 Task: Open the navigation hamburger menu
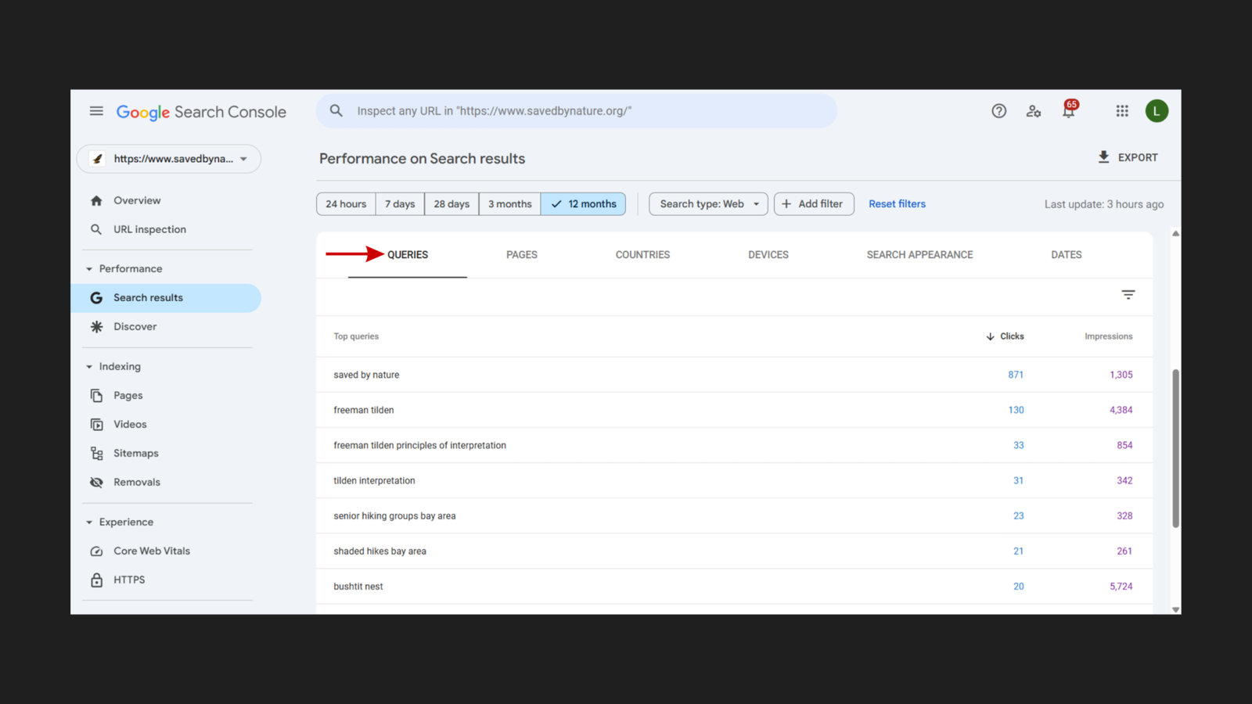tap(96, 110)
